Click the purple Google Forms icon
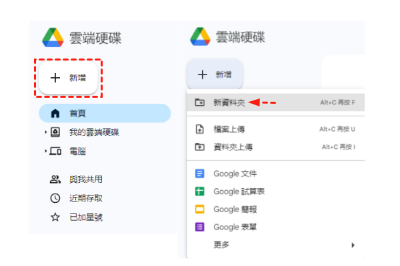 pos(200,227)
